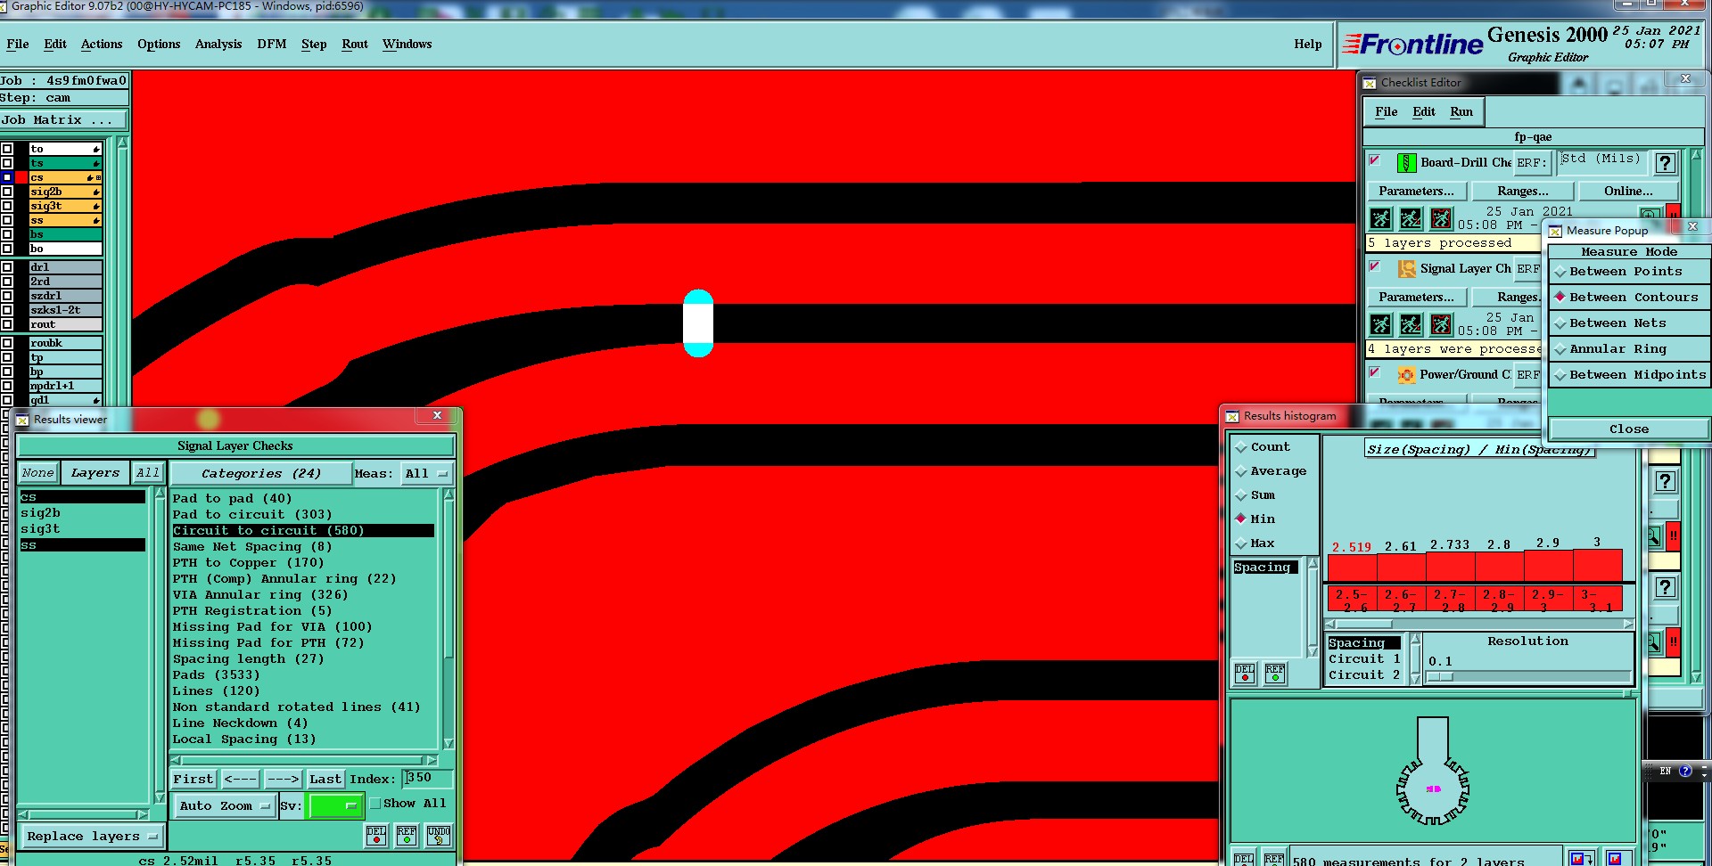Image resolution: width=1712 pixels, height=866 pixels.
Task: Open the Replace layers dropdown
Action: (92, 837)
